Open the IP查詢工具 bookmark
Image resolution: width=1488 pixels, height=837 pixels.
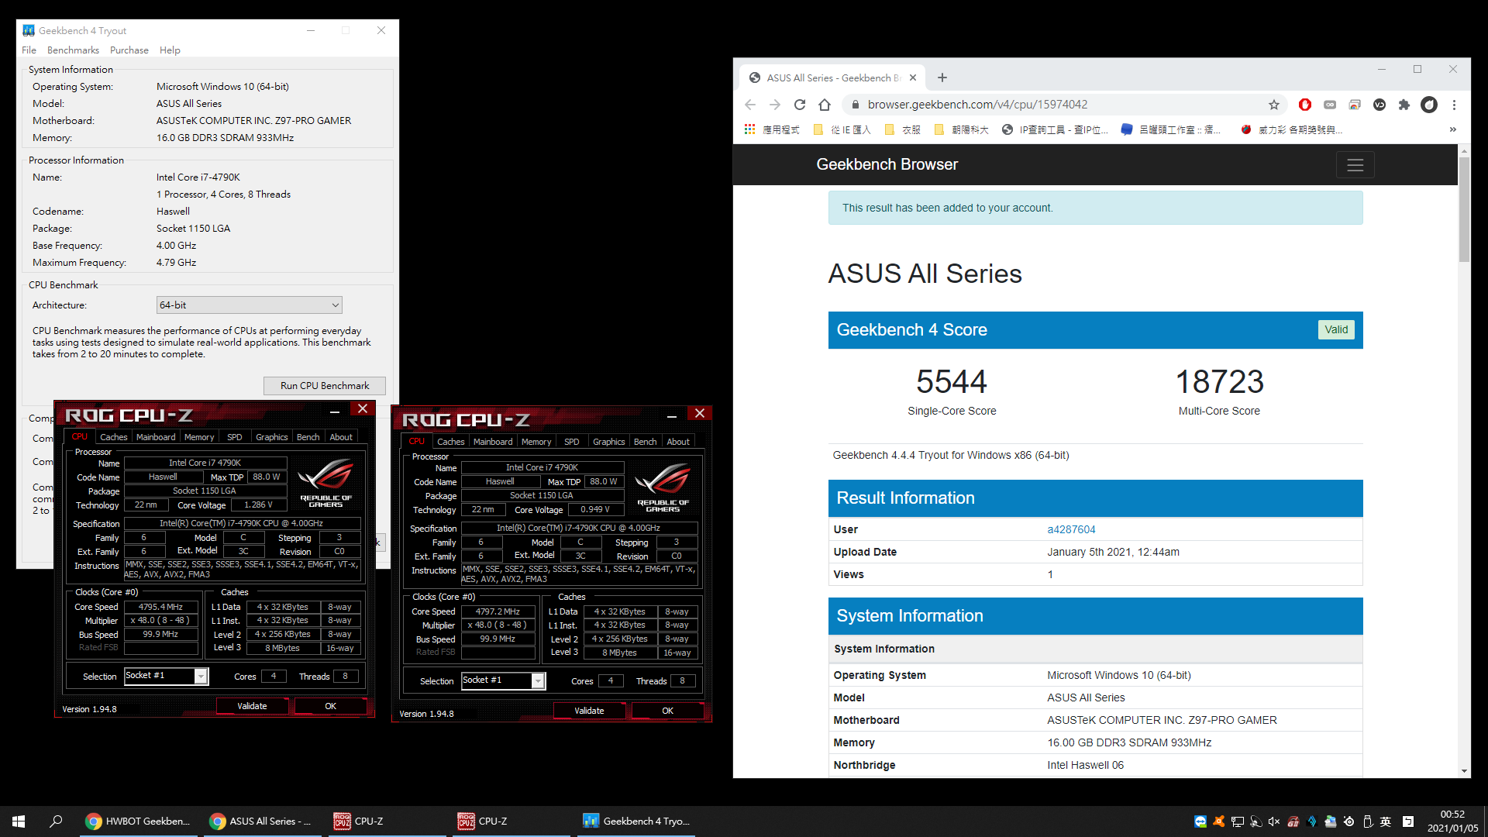(1056, 129)
